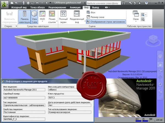
Task: Switch to the Анимация tab
Action: (x=75, y=7)
